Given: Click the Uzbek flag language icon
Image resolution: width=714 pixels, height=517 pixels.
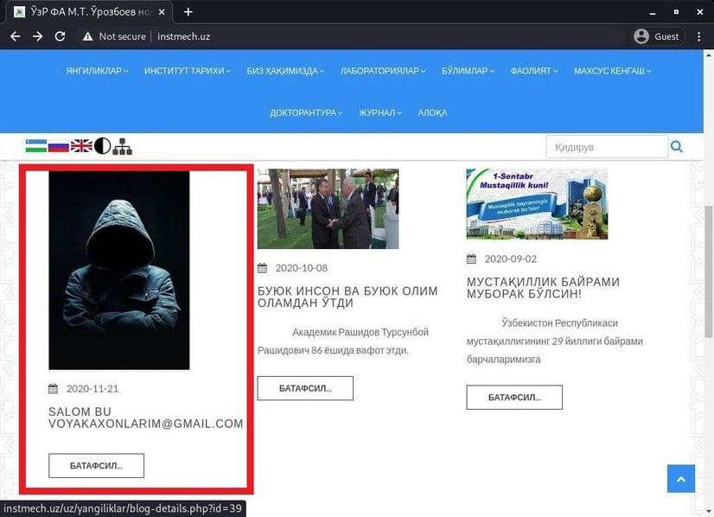Looking at the screenshot, I should (36, 146).
